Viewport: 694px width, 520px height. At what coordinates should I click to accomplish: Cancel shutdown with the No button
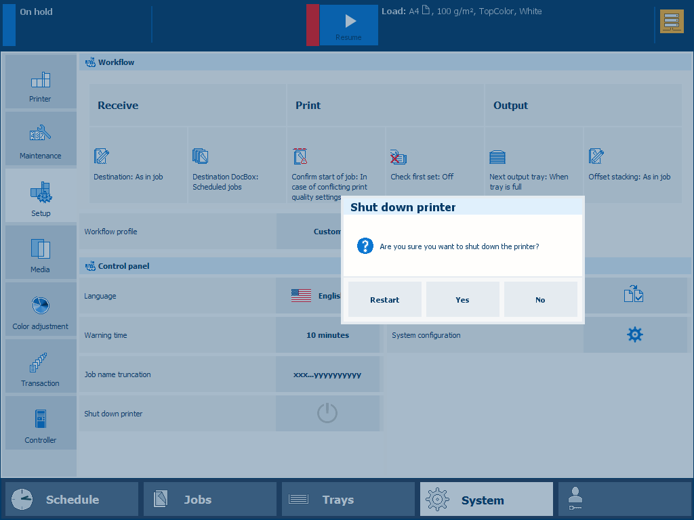540,299
